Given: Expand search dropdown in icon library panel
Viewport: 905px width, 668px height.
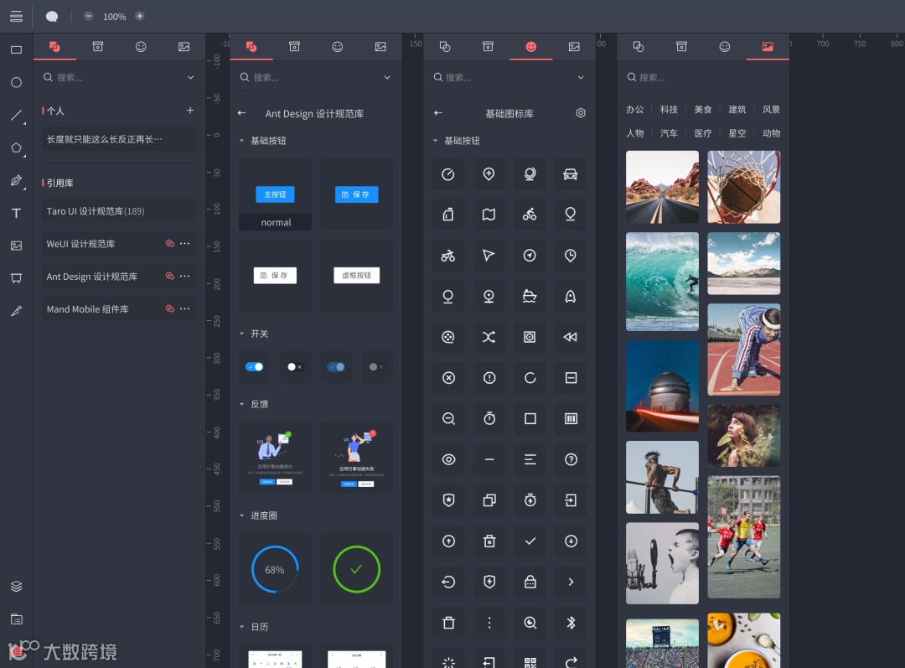Looking at the screenshot, I should (x=581, y=77).
